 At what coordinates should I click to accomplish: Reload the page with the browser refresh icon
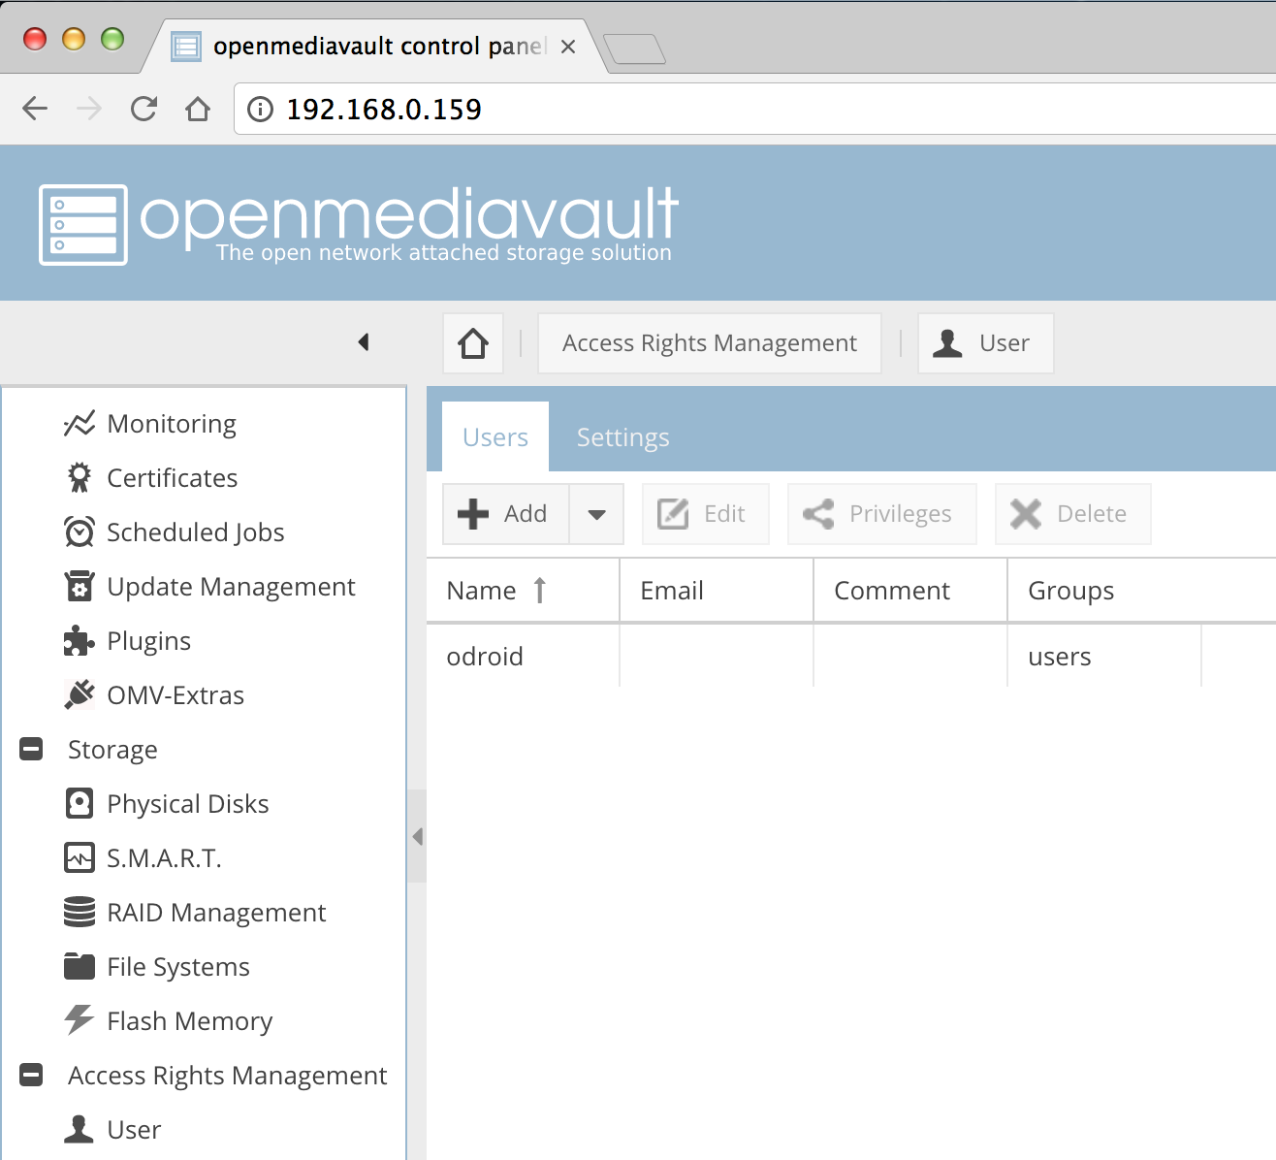(x=144, y=109)
